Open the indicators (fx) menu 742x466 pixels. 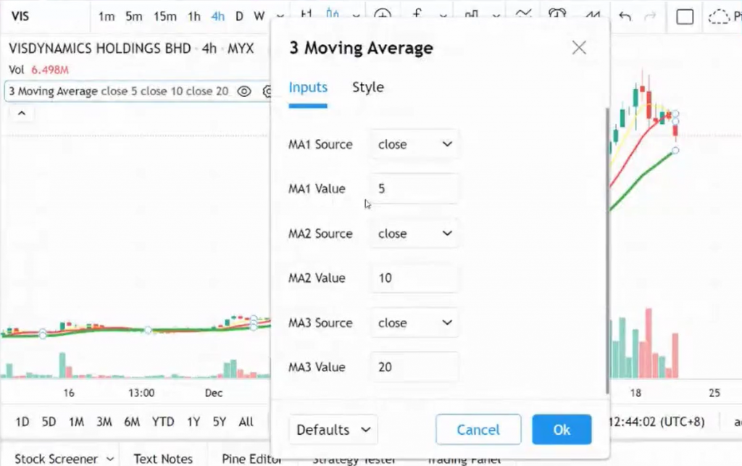click(418, 15)
